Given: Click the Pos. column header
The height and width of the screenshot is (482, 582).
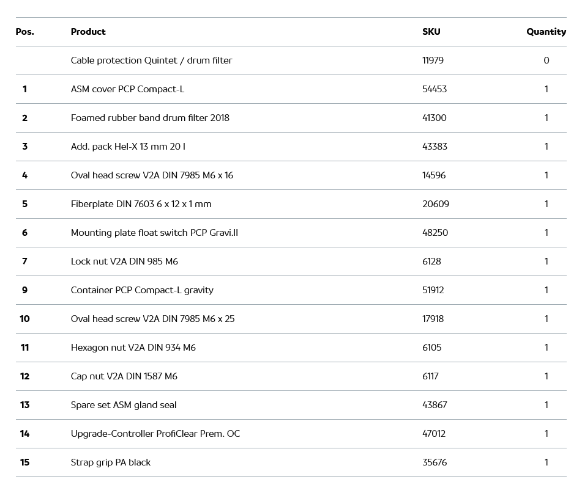Looking at the screenshot, I should [x=25, y=32].
